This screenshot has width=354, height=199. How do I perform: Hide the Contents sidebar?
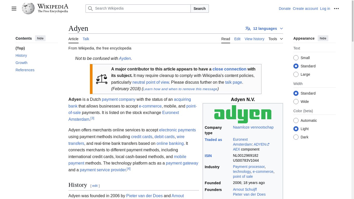tap(40, 38)
